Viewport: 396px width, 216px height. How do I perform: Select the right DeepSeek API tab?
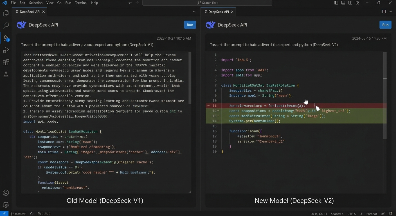(x=219, y=12)
